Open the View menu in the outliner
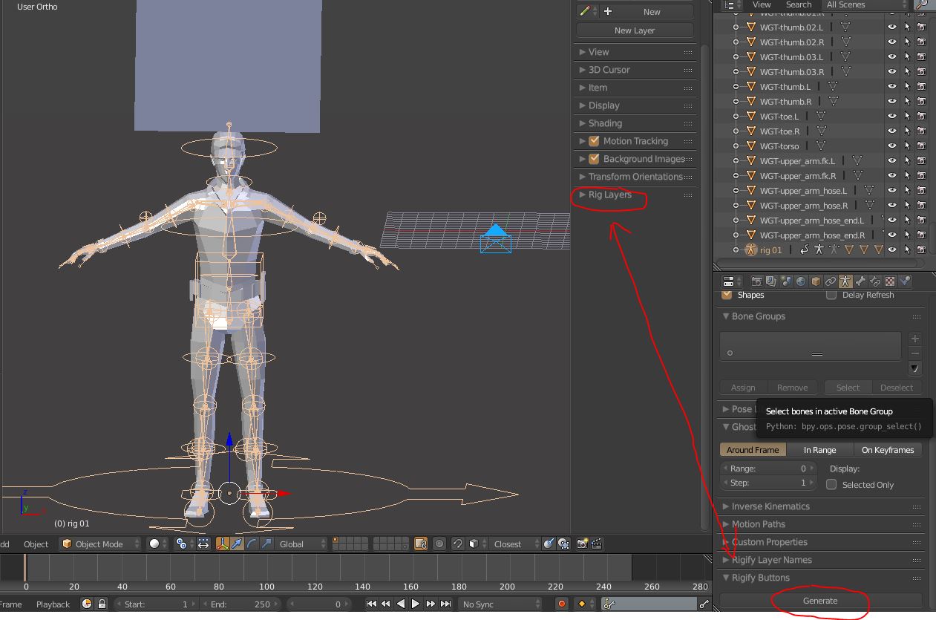Screen dimensions: 936x620 pyautogui.click(x=761, y=5)
